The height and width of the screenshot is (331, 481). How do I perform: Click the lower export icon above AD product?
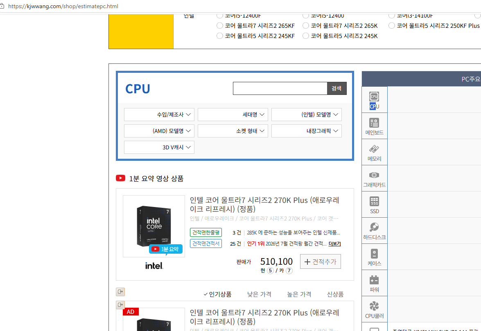[120, 305]
